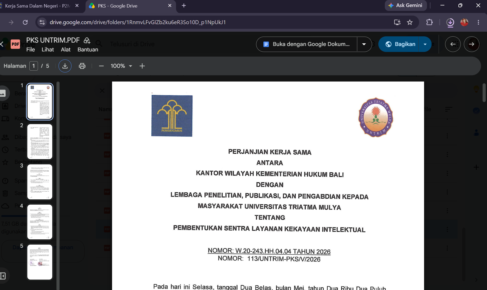Open the Alat menu
The height and width of the screenshot is (290, 487).
coord(66,50)
